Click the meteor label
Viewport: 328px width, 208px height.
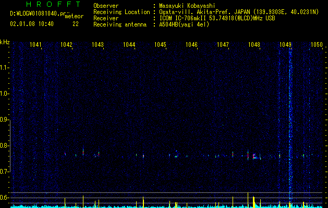74,16
